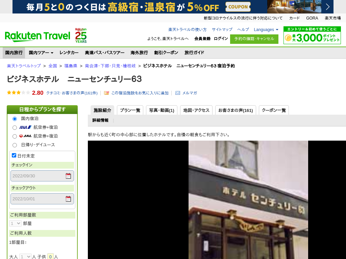Open the 割引クーポン navigation item
The width and height of the screenshot is (346, 259).
click(x=166, y=53)
